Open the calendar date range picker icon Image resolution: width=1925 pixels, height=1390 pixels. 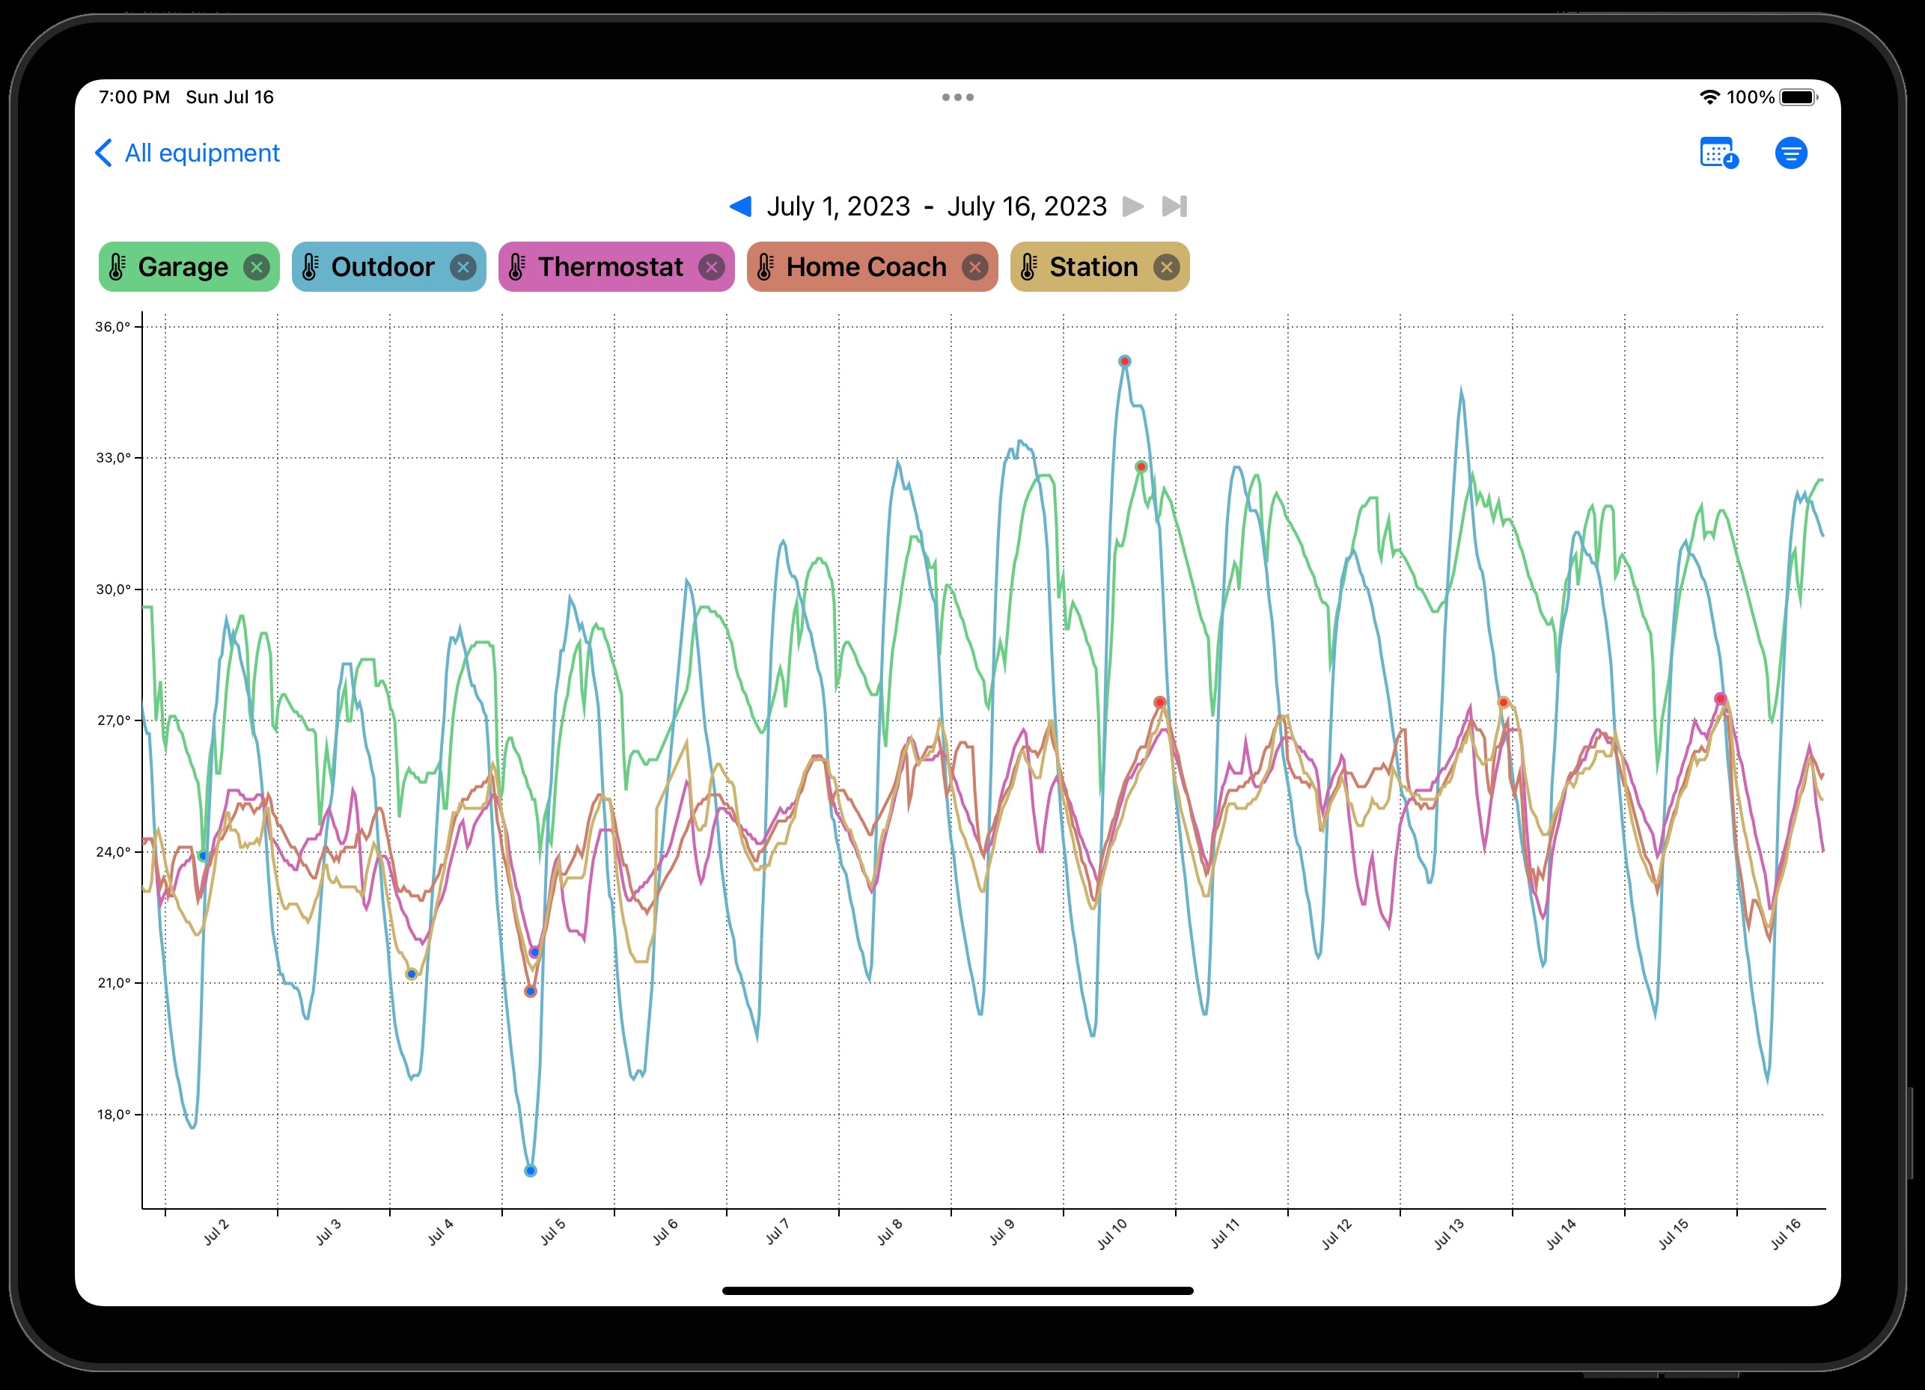point(1718,153)
